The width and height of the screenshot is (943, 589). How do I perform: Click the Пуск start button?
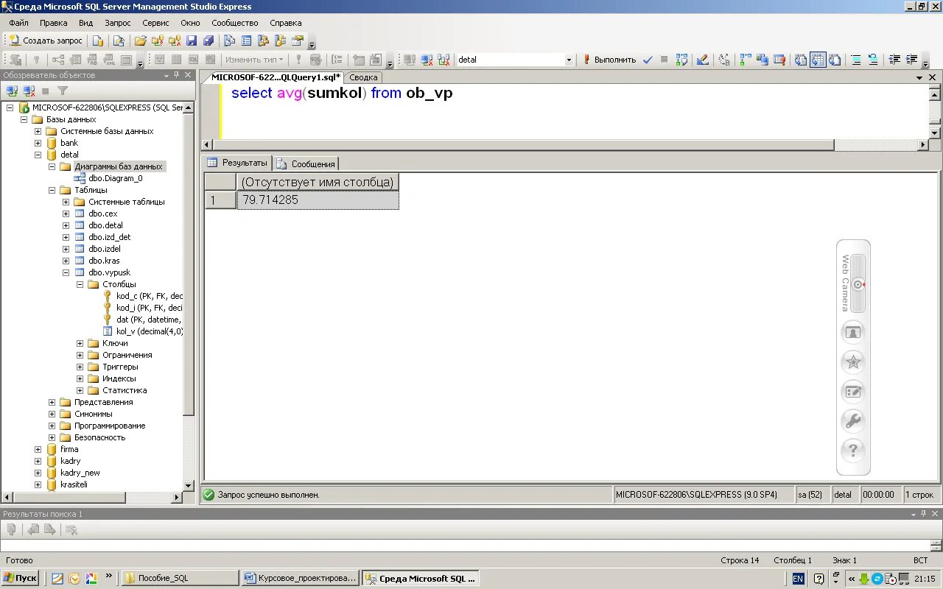tap(20, 578)
